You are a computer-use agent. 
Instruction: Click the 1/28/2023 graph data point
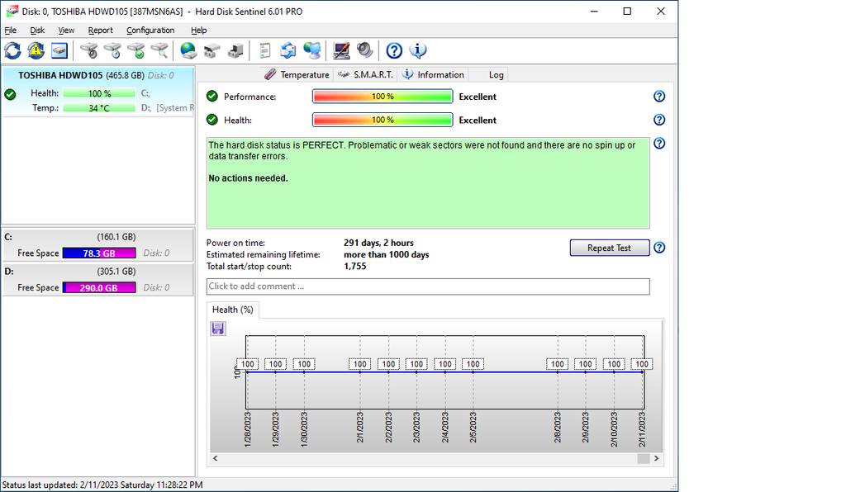point(247,371)
